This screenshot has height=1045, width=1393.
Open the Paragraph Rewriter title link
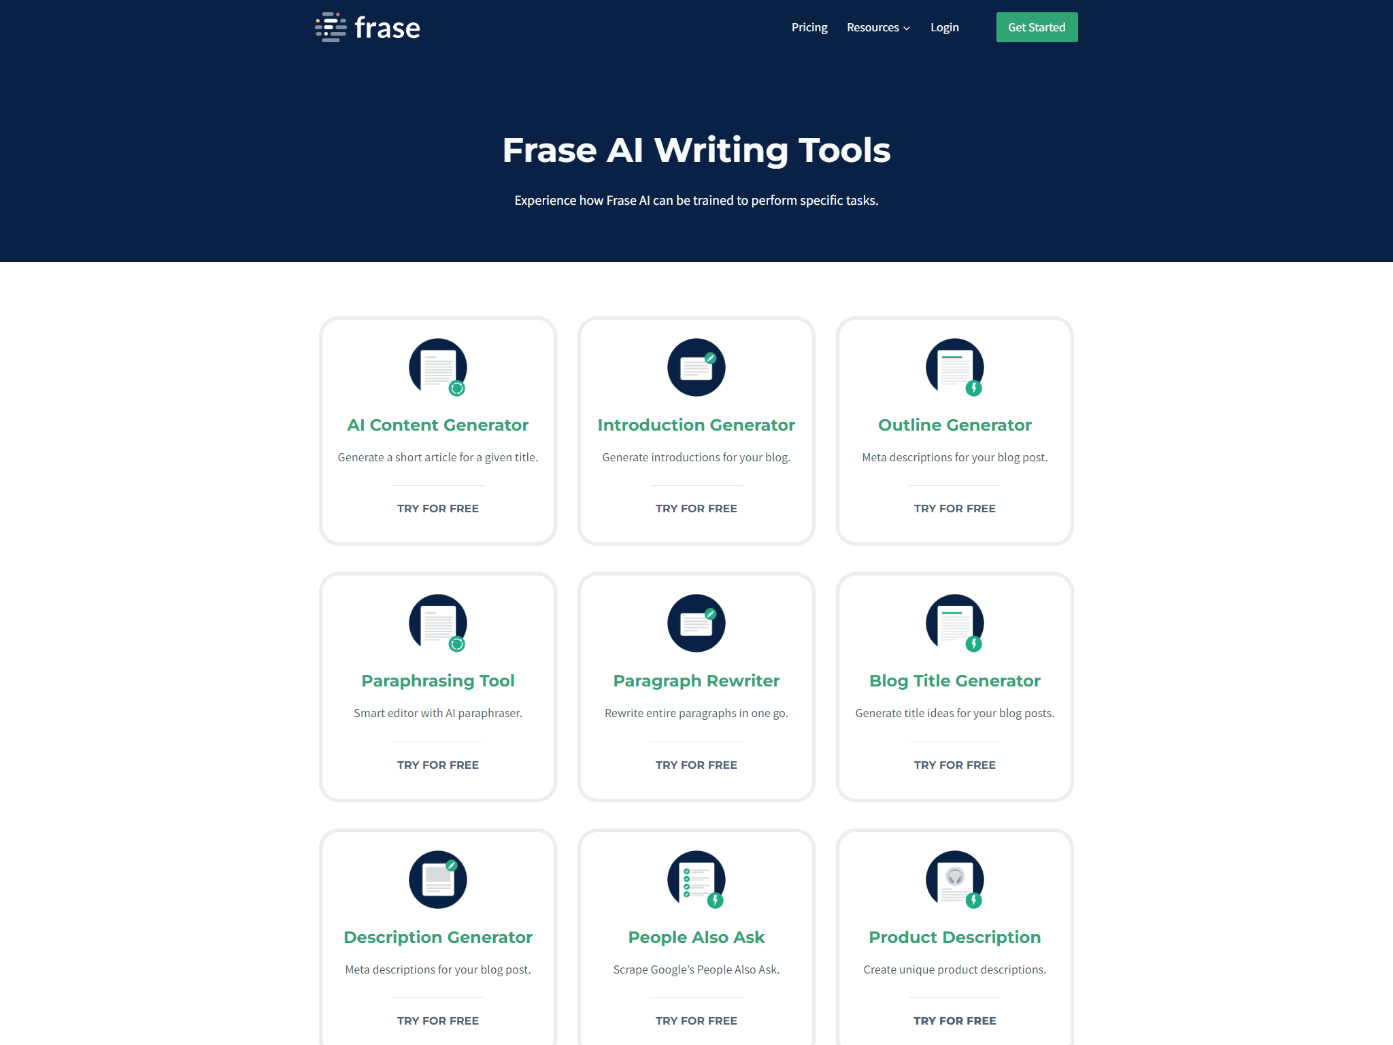[696, 681]
